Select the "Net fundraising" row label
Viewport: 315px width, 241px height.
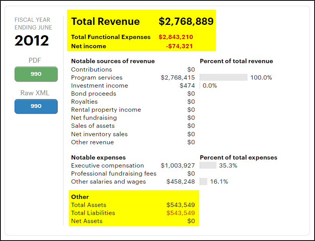point(94,118)
